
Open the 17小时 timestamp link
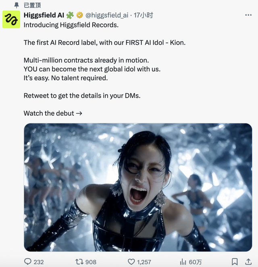[x=143, y=15]
